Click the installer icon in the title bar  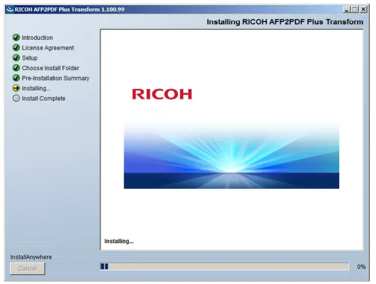pyautogui.click(x=9, y=9)
